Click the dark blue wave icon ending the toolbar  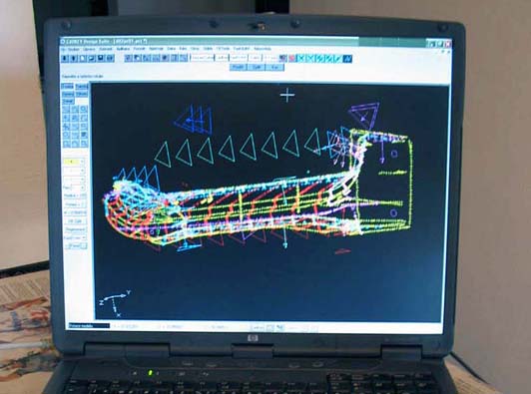point(347,59)
